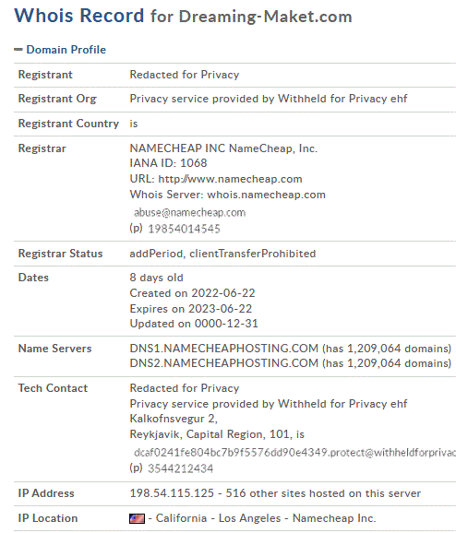Click the Registrant Country label
456x533 pixels.
(x=68, y=124)
